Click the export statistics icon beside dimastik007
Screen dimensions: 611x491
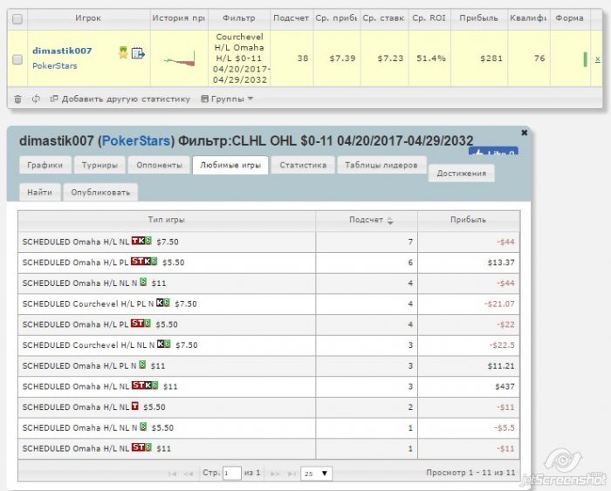click(138, 53)
